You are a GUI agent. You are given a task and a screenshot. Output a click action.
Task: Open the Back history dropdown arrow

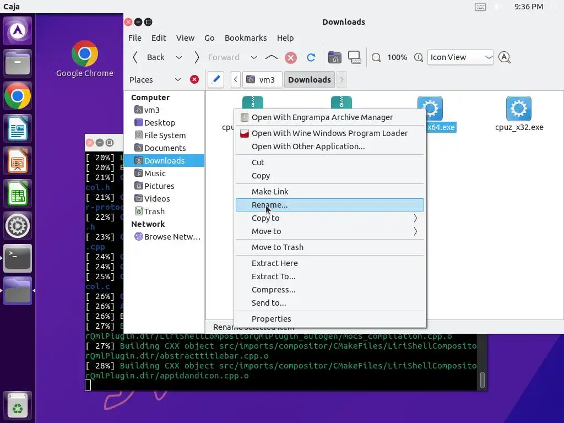179,57
